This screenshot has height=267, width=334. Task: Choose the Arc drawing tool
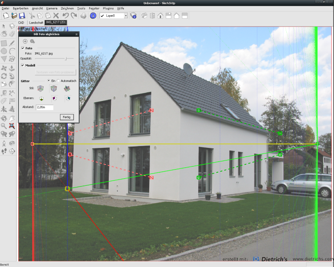point(12,51)
